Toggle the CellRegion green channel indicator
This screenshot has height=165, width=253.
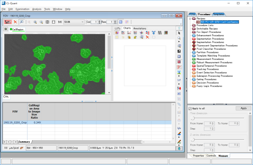point(11,29)
